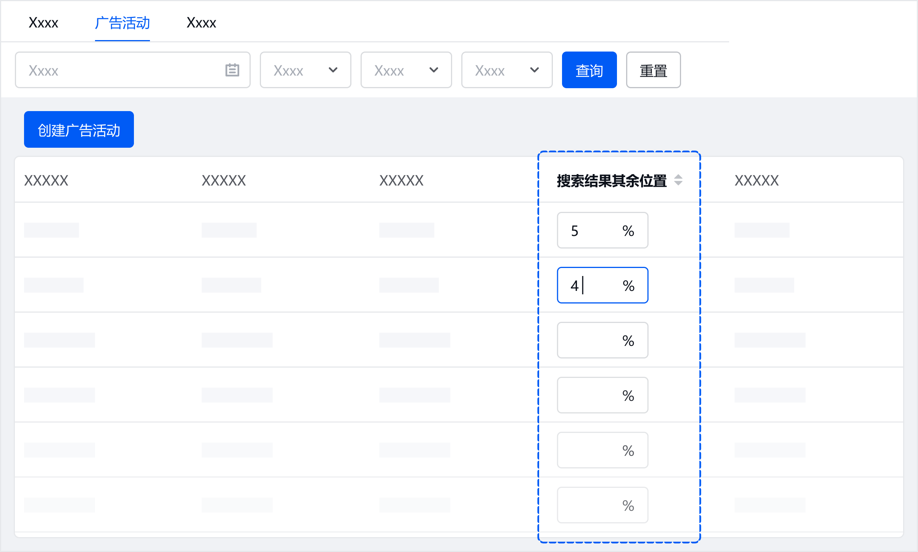Switch to the first Xxxx tab

pyautogui.click(x=43, y=22)
